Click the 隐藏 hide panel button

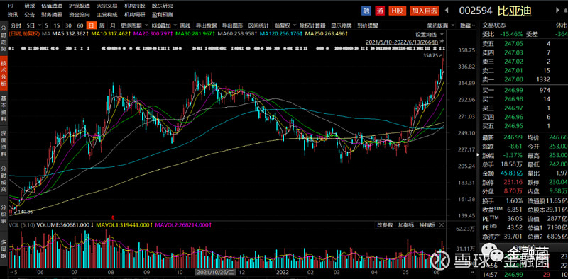tap(467, 25)
